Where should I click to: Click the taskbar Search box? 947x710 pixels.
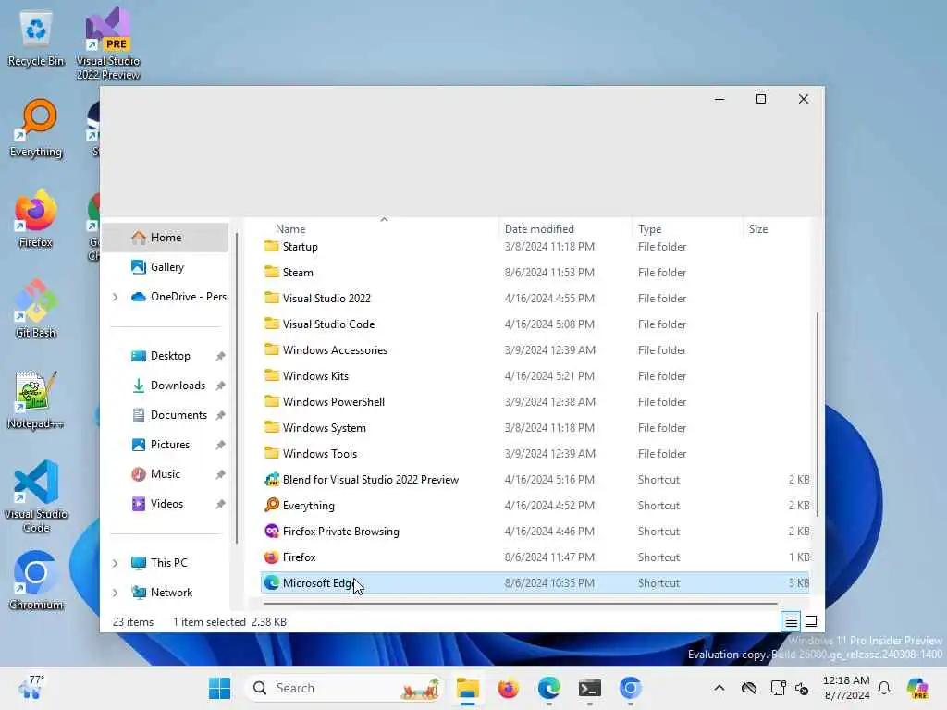click(344, 688)
